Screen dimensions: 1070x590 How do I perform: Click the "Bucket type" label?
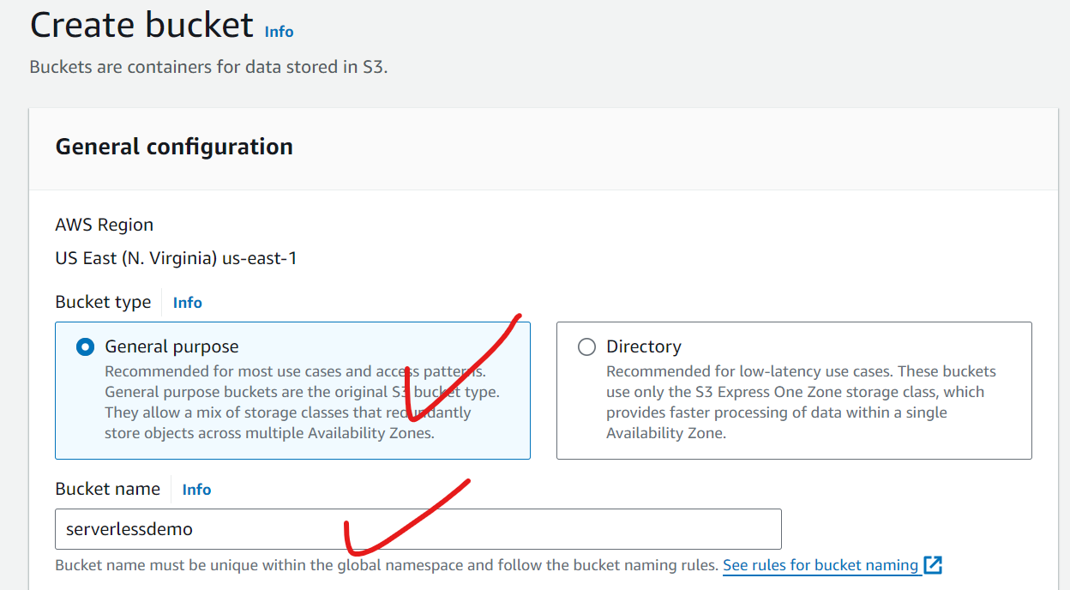tap(103, 302)
